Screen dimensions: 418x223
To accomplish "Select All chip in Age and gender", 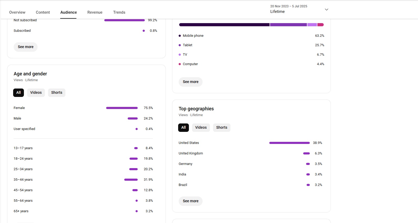I will 18,92.
